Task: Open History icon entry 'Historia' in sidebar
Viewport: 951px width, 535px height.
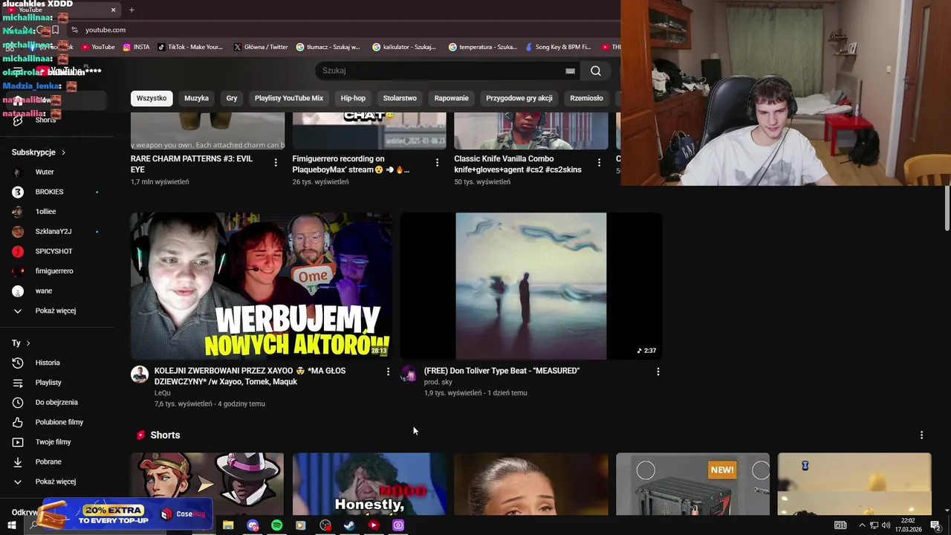Action: click(x=48, y=363)
